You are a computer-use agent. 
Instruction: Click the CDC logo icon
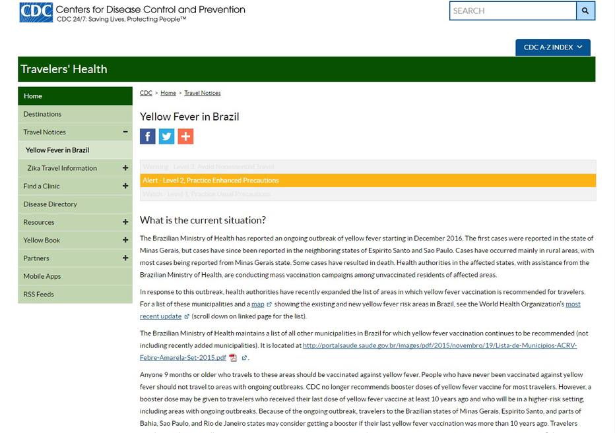tap(36, 13)
